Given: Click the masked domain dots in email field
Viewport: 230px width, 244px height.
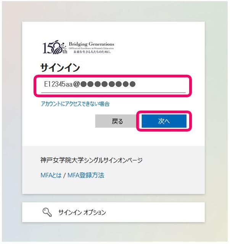Looking at the screenshot, I should point(108,84).
